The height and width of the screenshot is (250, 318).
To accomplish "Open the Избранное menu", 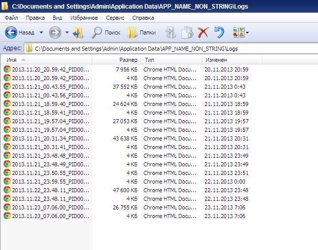I will pos(84,18).
